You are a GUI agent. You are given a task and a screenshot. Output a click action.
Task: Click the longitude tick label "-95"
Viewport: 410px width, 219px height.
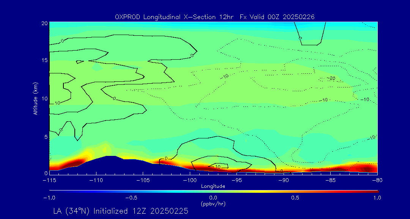pos(237,180)
